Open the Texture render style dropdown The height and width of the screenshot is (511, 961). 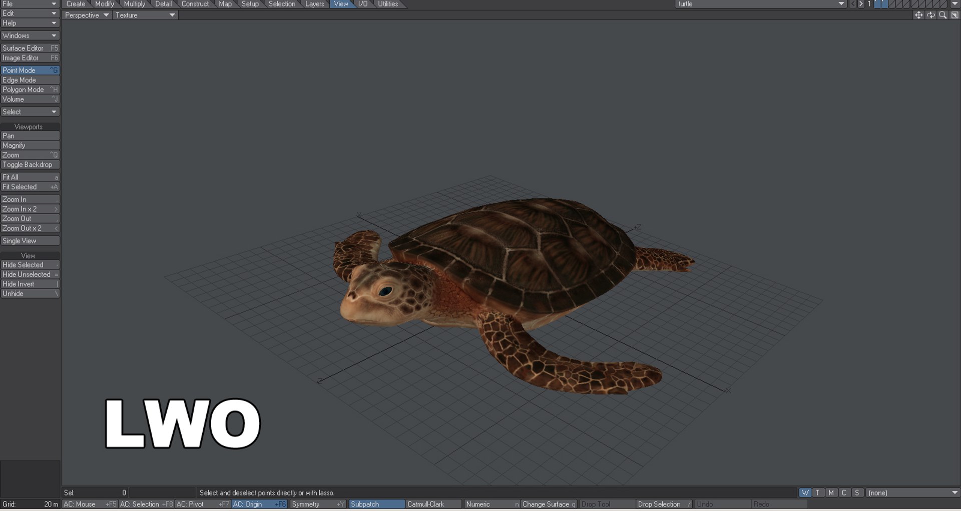[145, 15]
